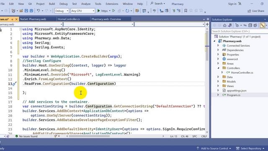Toggle pin on the Program.cs tab

click(12, 19)
